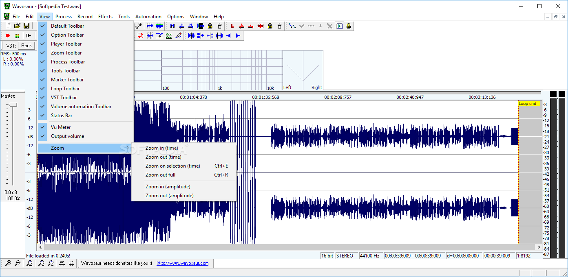Click the blue right triangle icon
The image size is (568, 277).
pyautogui.click(x=238, y=36)
